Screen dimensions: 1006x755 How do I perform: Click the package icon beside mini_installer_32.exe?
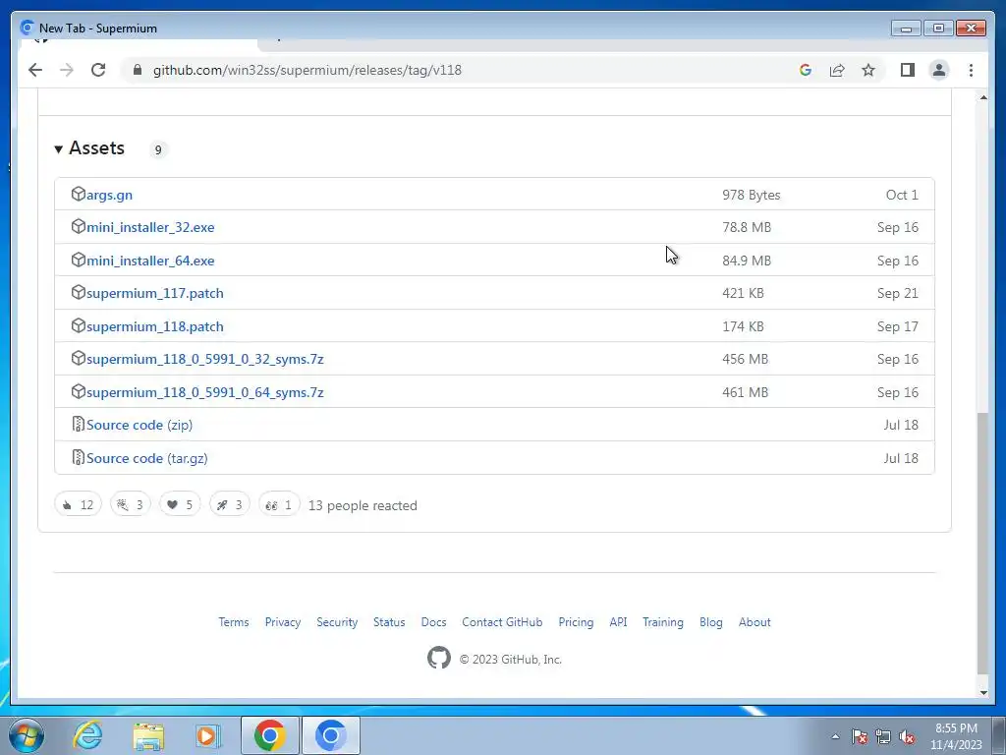click(78, 227)
